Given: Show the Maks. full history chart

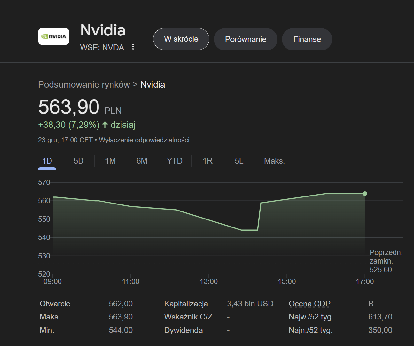Looking at the screenshot, I should [274, 161].
